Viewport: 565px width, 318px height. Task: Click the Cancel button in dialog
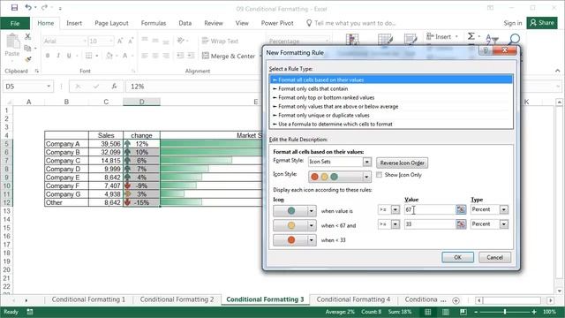tap(494, 257)
